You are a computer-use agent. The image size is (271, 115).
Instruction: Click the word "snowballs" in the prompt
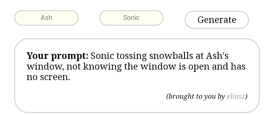pyautogui.click(x=171, y=56)
